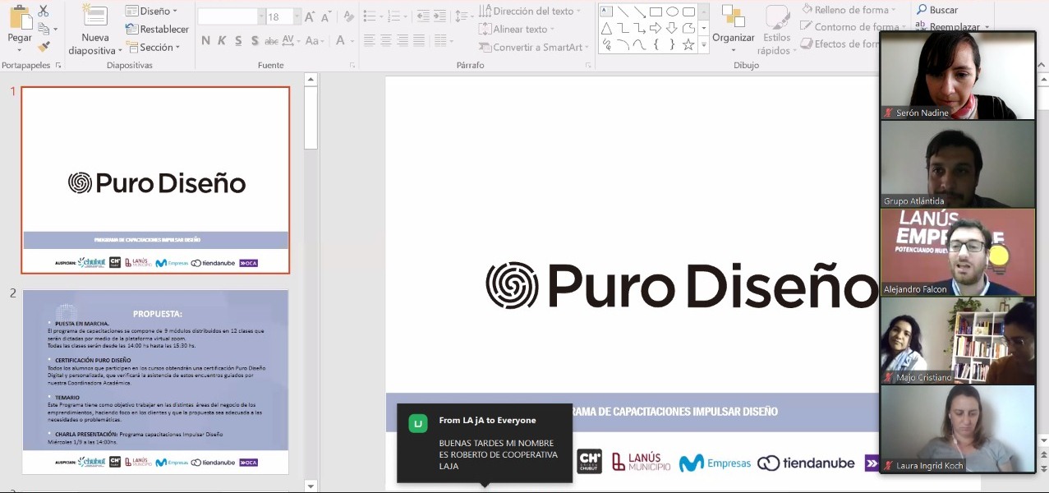Select the text box shape in gallery
The image size is (1049, 493).
(x=606, y=12)
